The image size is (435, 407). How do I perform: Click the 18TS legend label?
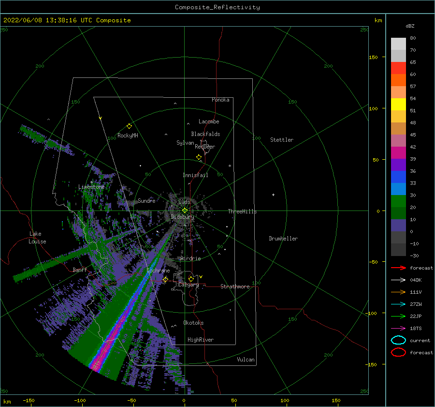(416, 329)
